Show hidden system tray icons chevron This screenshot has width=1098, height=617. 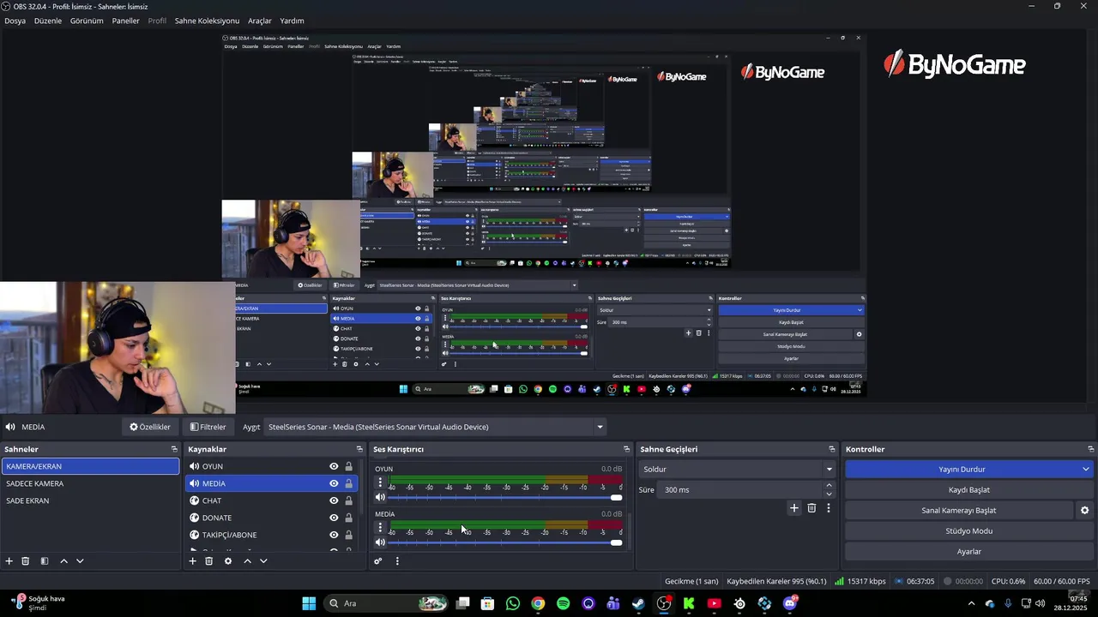point(971,603)
